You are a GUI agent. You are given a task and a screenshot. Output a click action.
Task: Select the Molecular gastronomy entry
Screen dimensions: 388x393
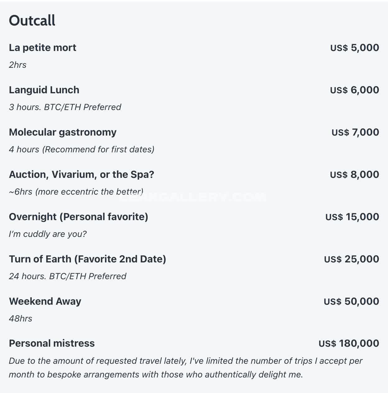pos(63,132)
